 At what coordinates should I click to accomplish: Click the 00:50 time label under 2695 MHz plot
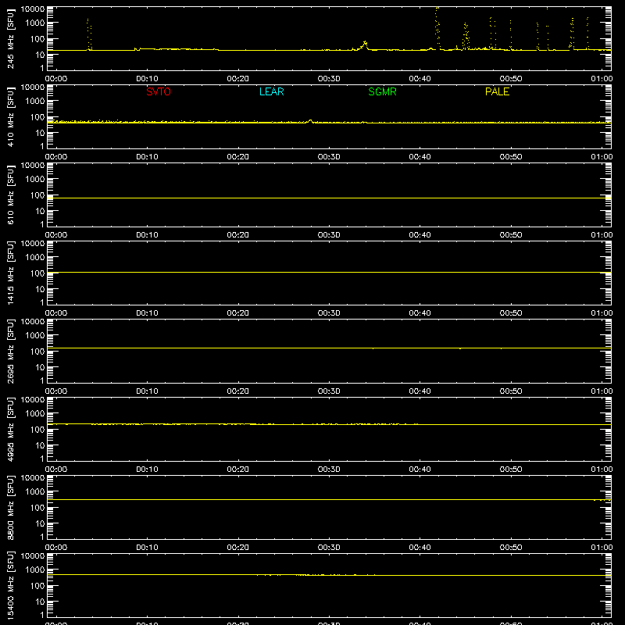click(x=511, y=391)
